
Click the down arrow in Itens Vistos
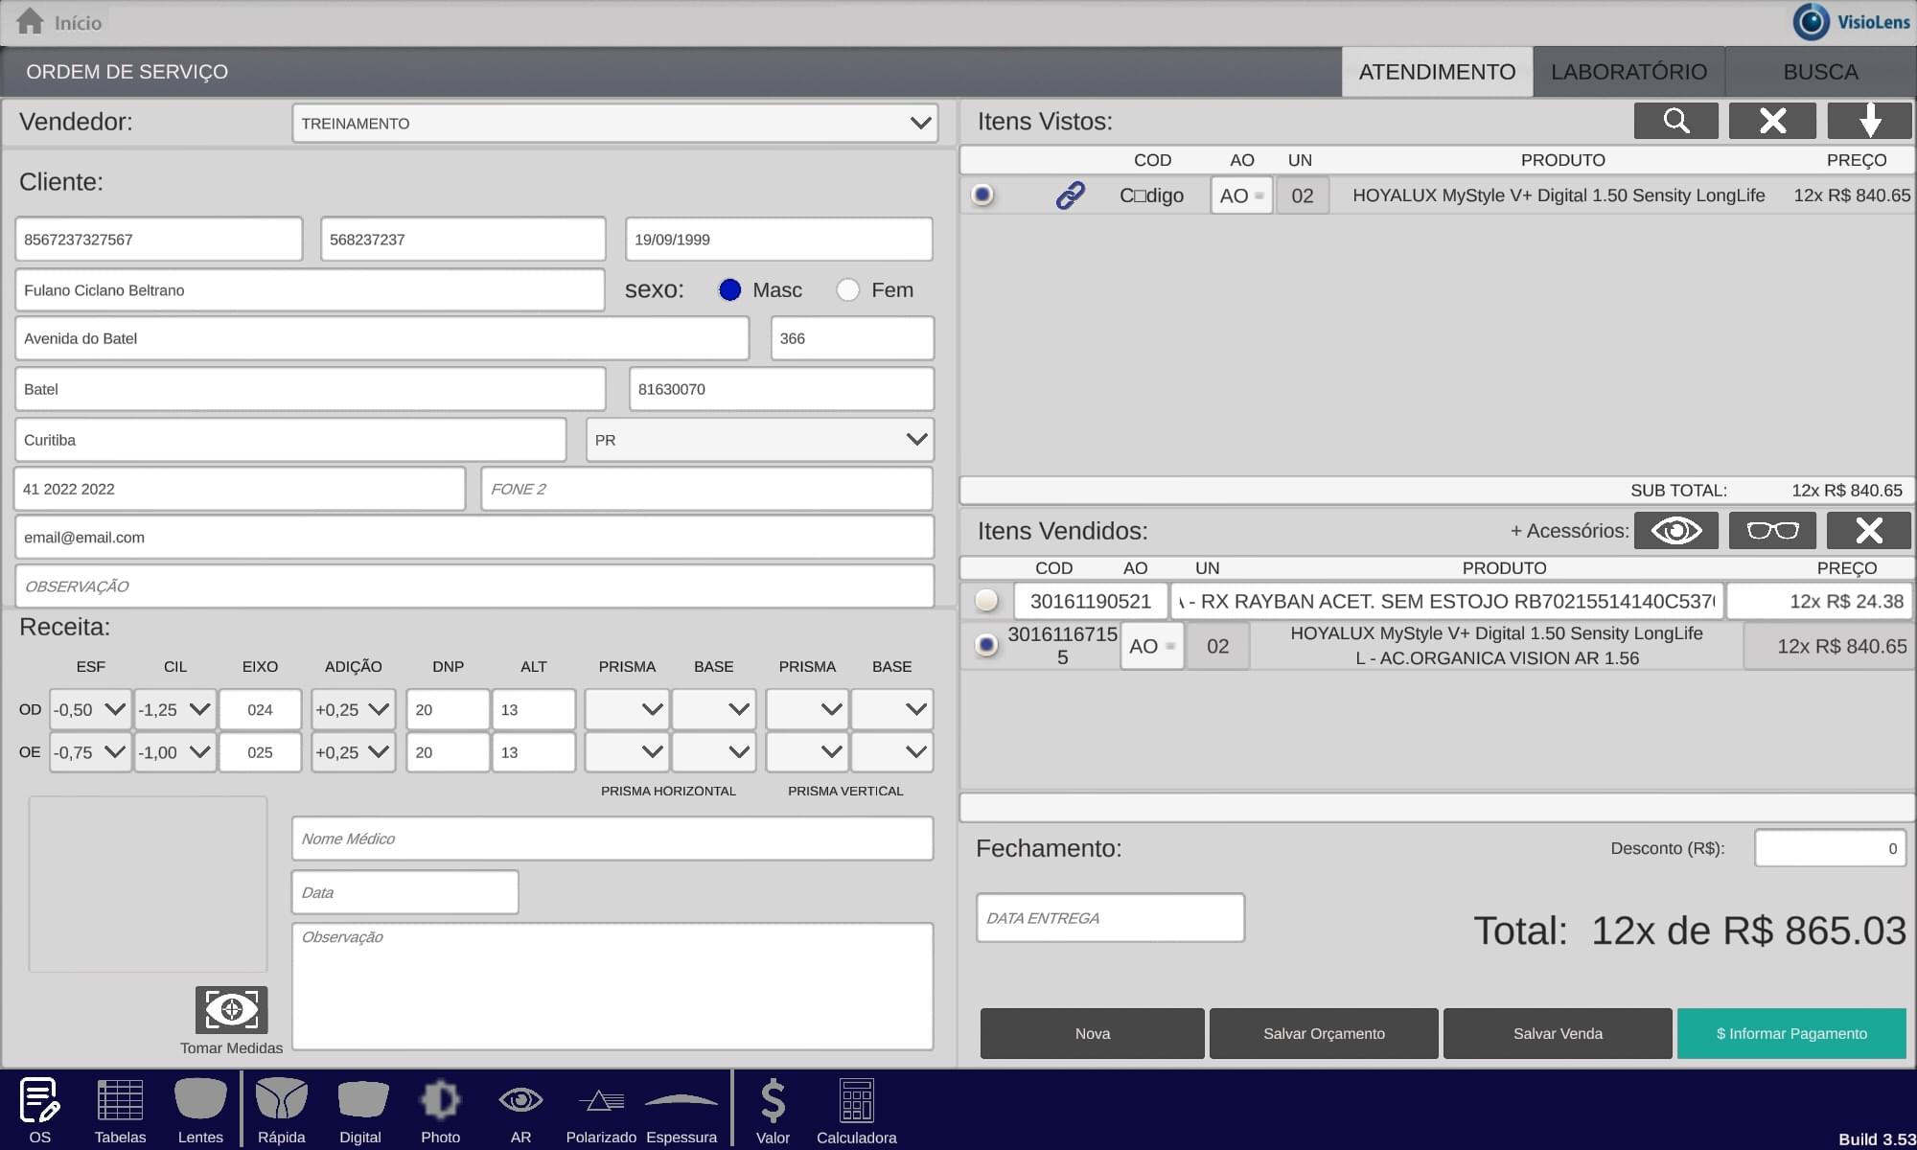click(1869, 121)
